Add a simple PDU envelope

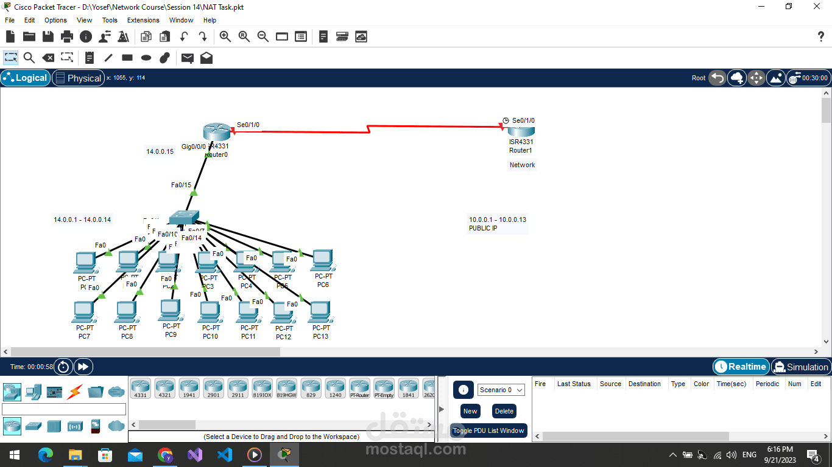point(188,58)
